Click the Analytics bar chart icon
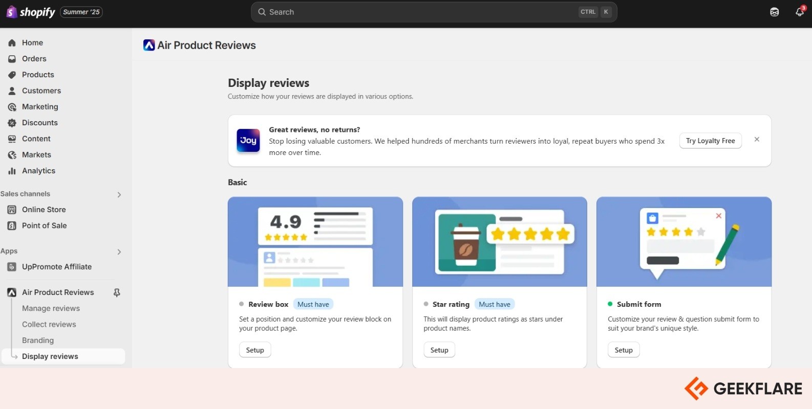This screenshot has height=409, width=812. (x=12, y=171)
